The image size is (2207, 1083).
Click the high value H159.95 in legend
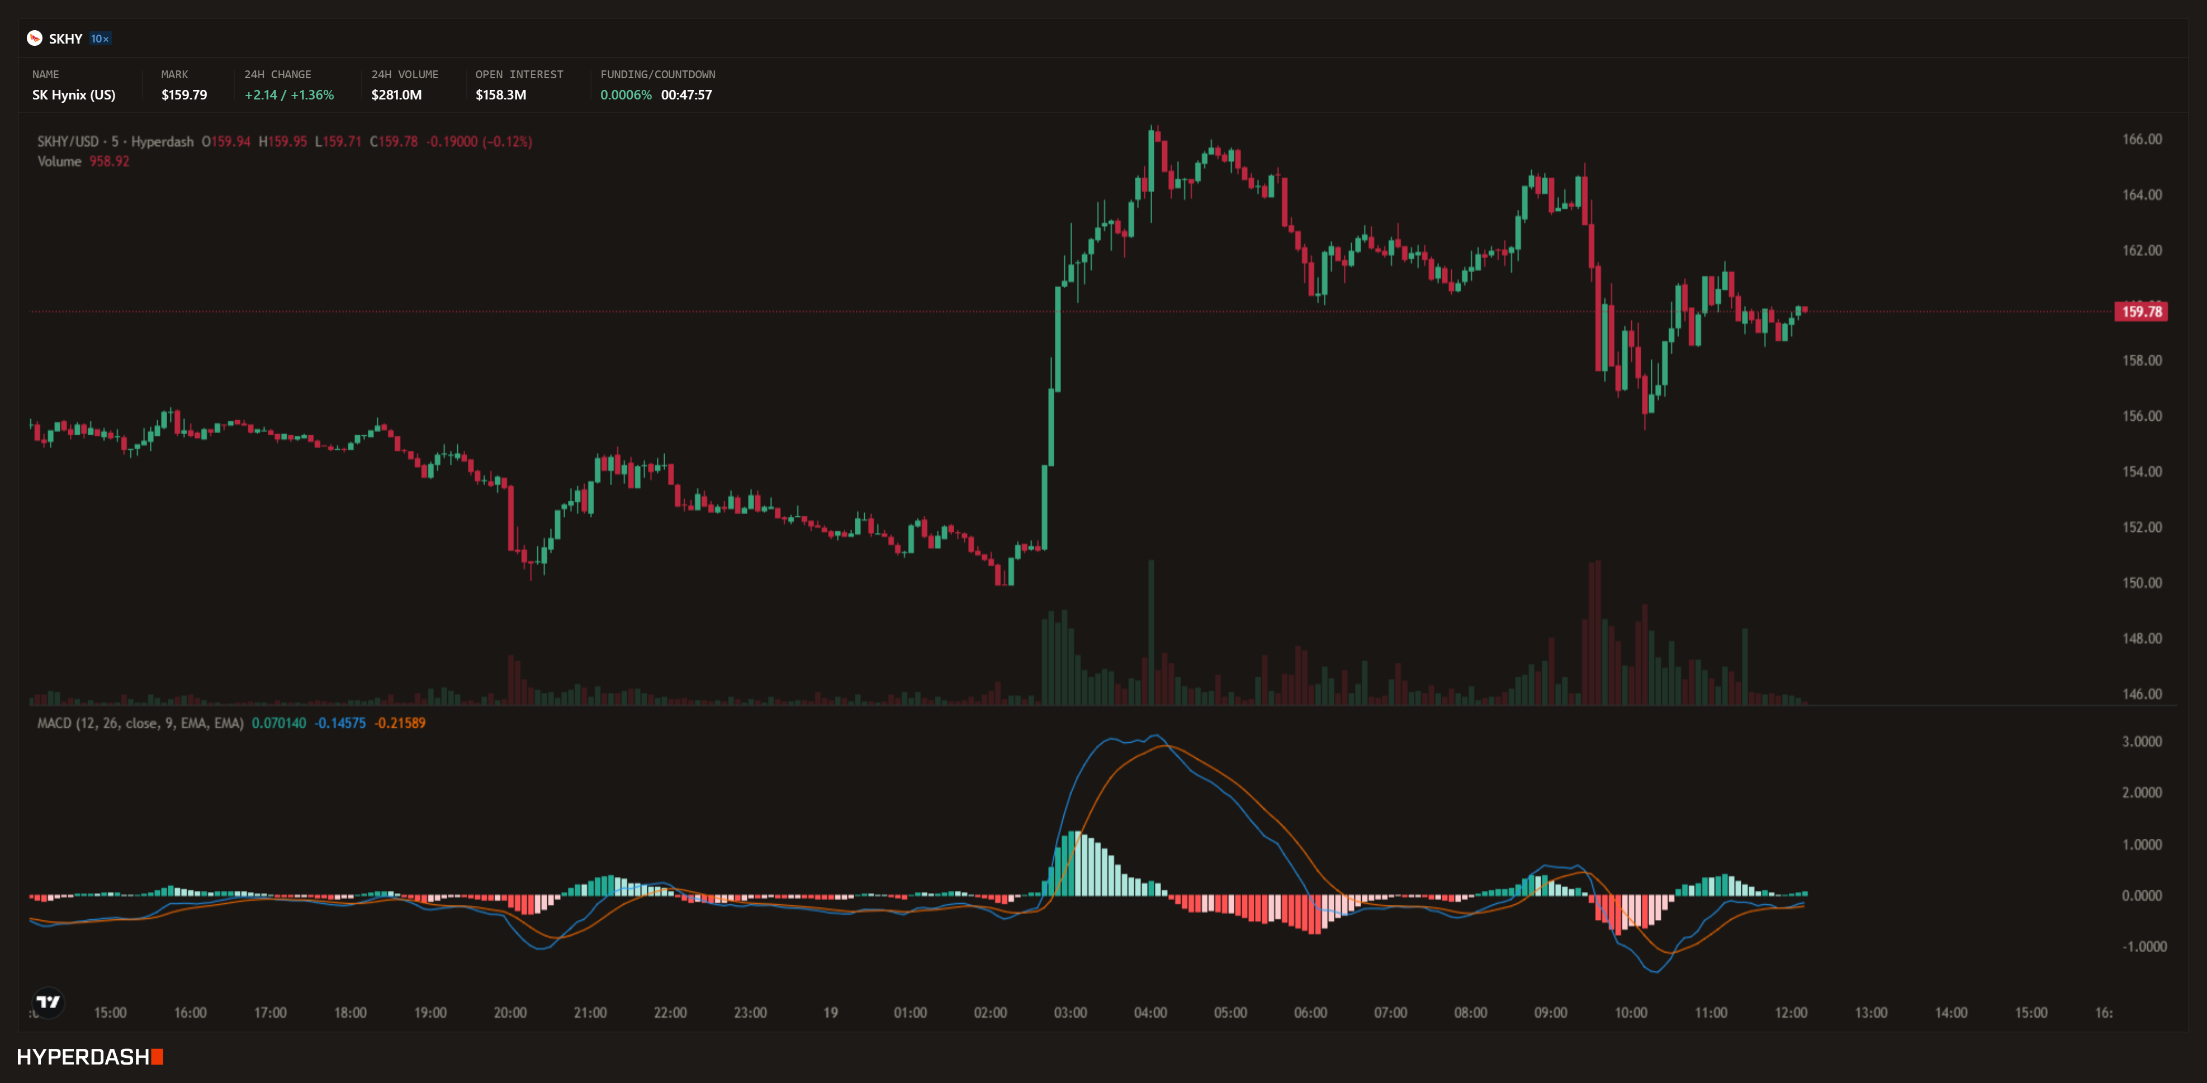click(x=283, y=141)
